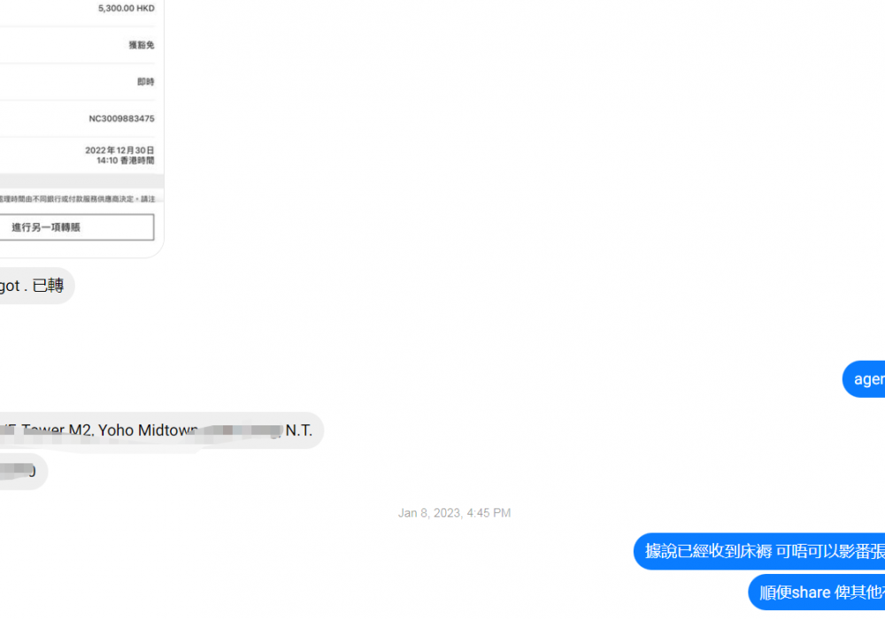Select the blue 據說已經收到床褥 message
This screenshot has height=619, width=885.
(759, 551)
